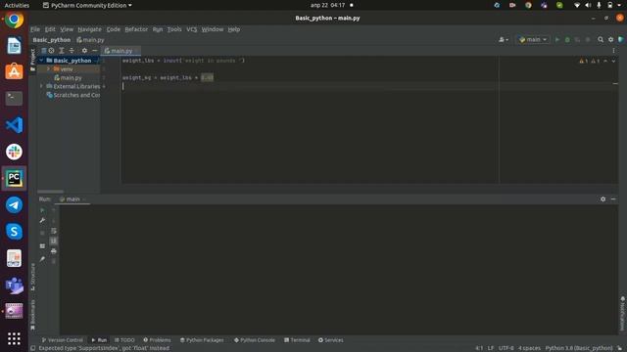Screen dimensions: 627x352
Task: Open the Services tool window
Action: coord(331,340)
